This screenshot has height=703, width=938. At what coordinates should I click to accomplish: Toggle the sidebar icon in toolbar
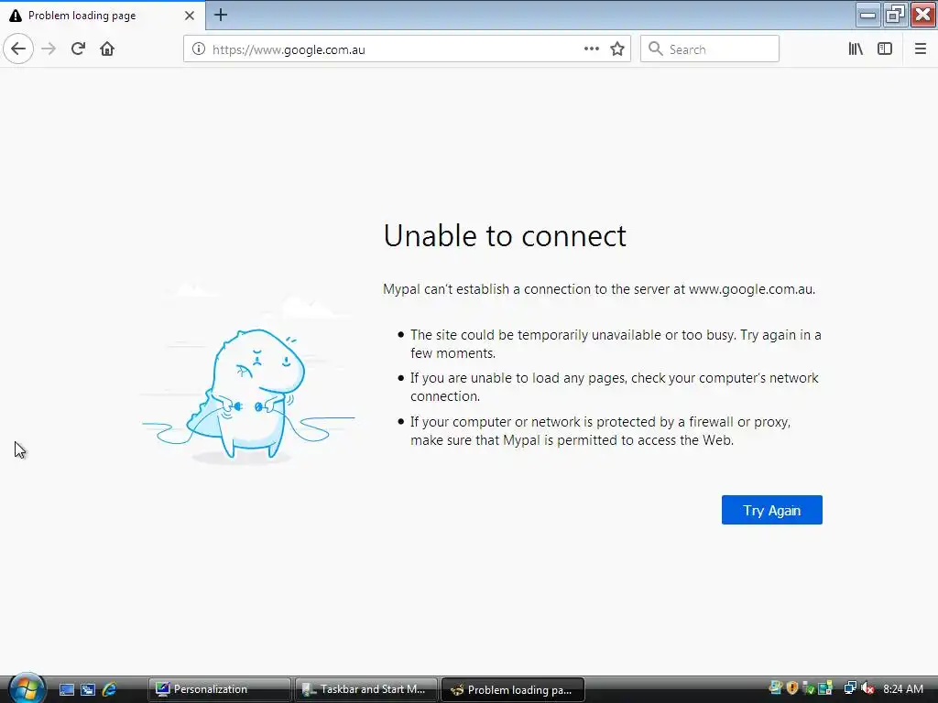point(885,49)
